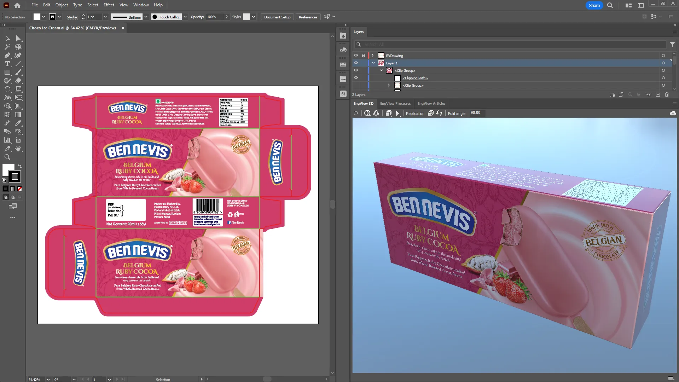
Task: Open zoom level dropdown in status bar
Action: tap(48, 380)
